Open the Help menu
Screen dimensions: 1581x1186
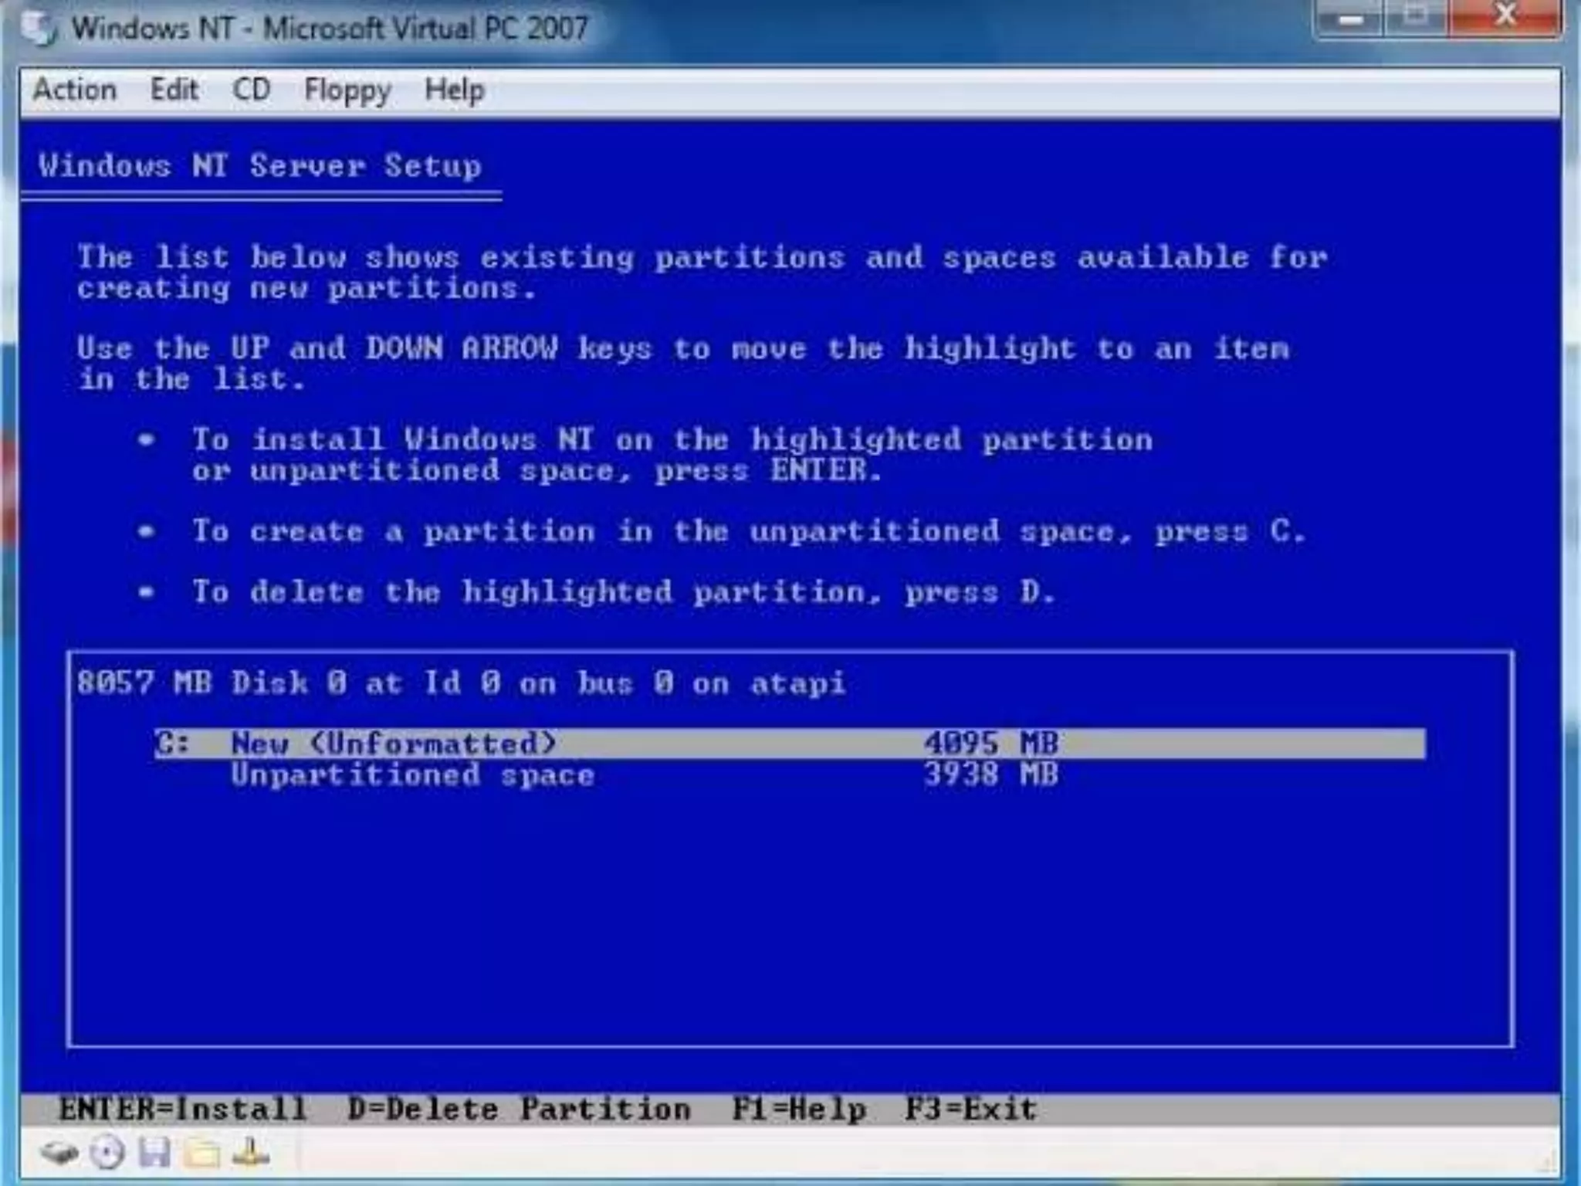[x=454, y=90]
